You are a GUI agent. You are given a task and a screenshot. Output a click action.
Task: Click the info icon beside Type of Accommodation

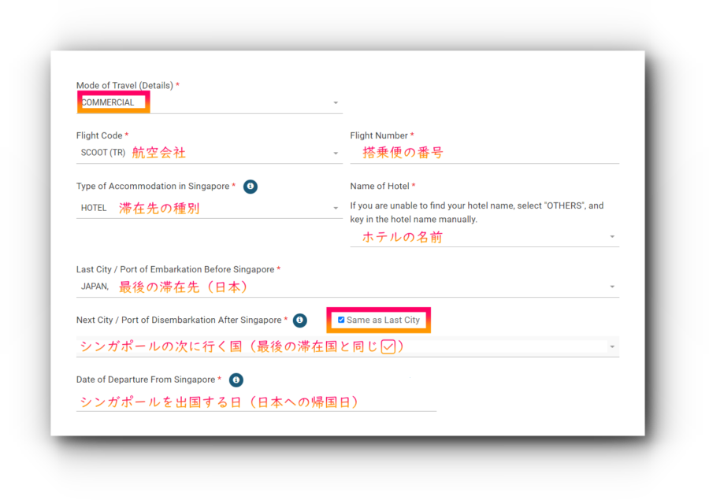click(250, 187)
